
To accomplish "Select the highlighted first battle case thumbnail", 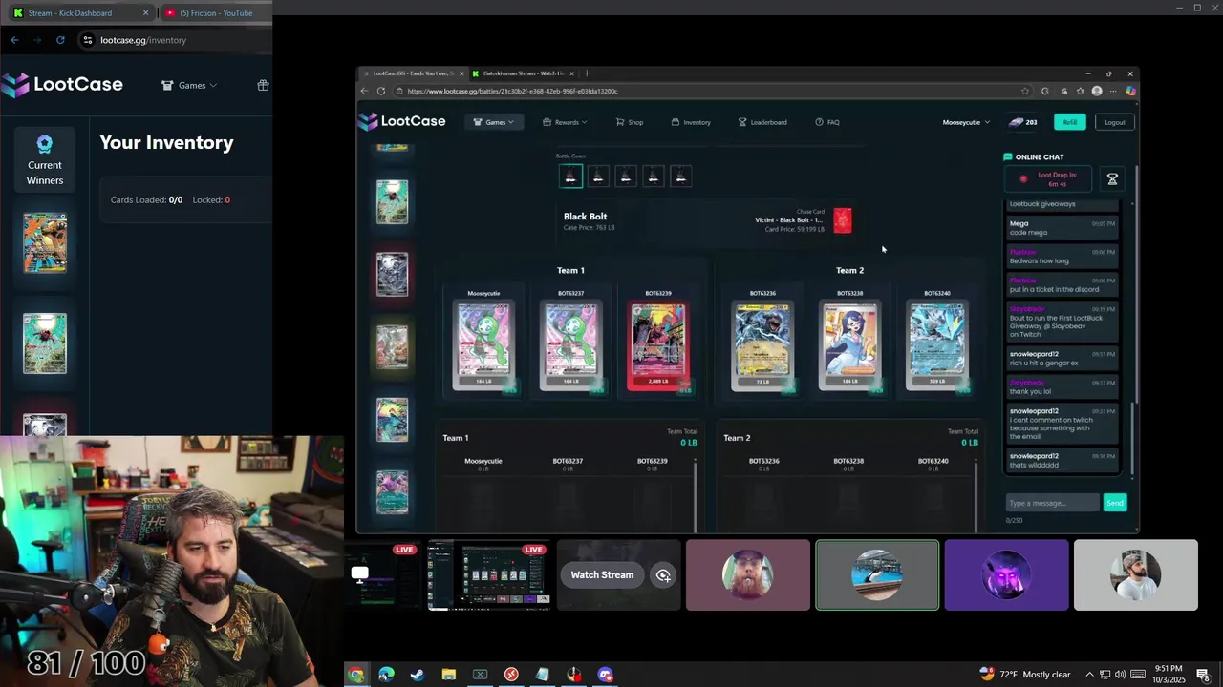I will coord(570,177).
